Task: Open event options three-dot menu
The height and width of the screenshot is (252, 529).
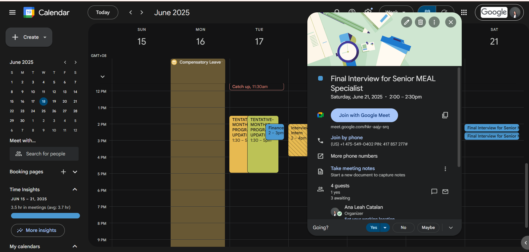Action: click(x=434, y=22)
